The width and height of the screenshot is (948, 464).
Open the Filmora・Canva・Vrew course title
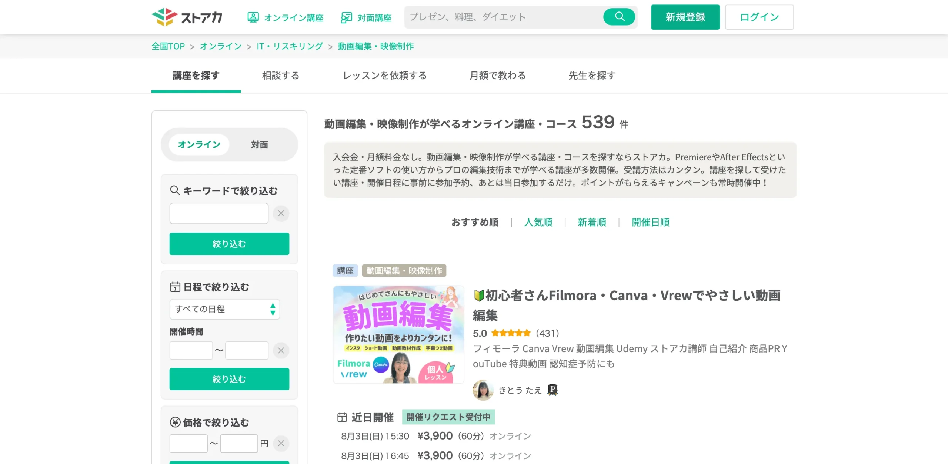(x=627, y=305)
